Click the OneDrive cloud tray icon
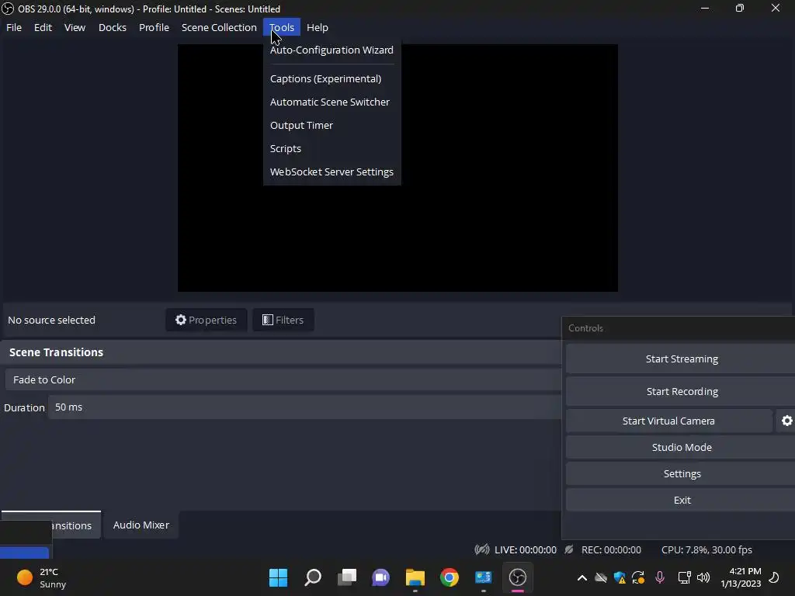The width and height of the screenshot is (795, 596). pos(601,577)
